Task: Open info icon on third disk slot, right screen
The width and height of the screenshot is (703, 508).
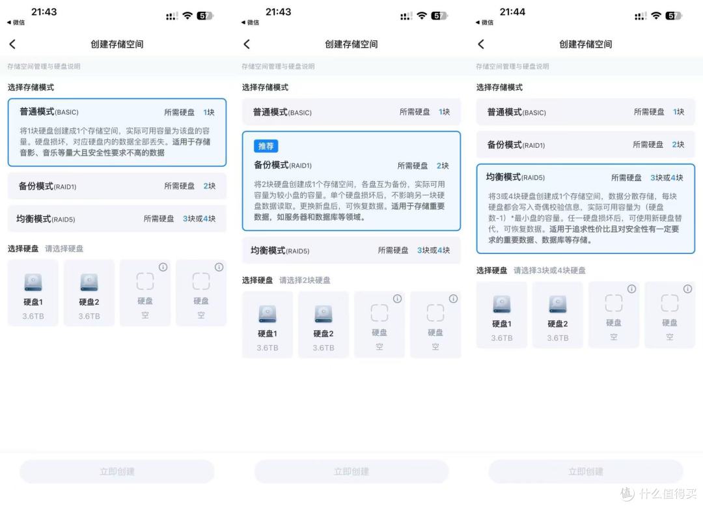Action: (x=631, y=289)
